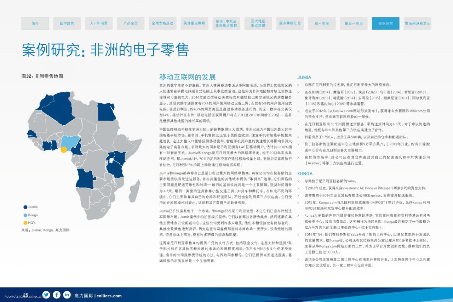Open the 简介 navigation tab
Screen dimensions: 453x302
pos(35,23)
